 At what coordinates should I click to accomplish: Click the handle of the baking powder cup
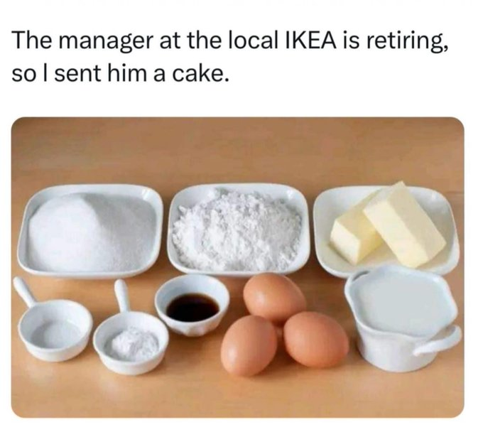coord(122,296)
